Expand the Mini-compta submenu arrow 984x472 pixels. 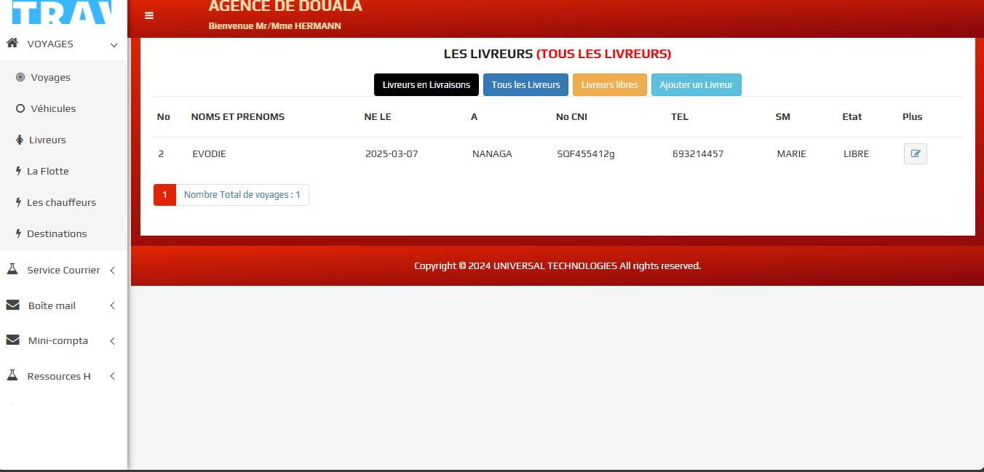click(112, 340)
